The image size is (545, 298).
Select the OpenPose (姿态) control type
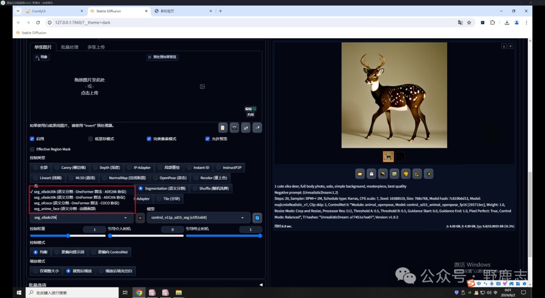click(x=170, y=178)
